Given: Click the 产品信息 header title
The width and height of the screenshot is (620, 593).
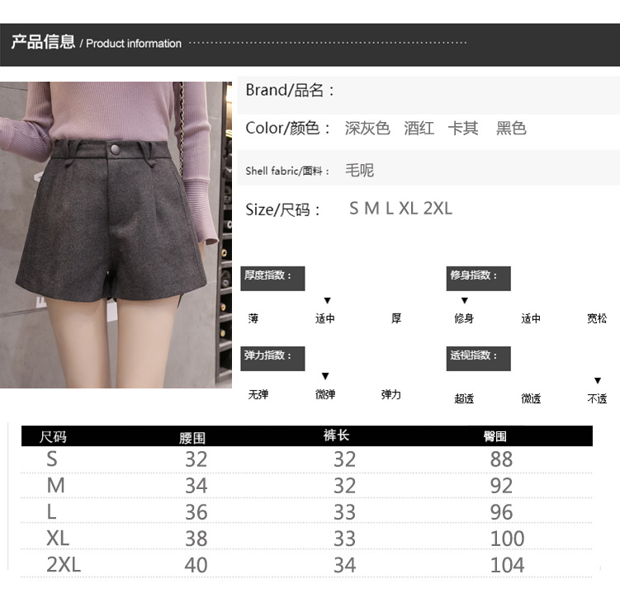Looking at the screenshot, I should (x=43, y=43).
